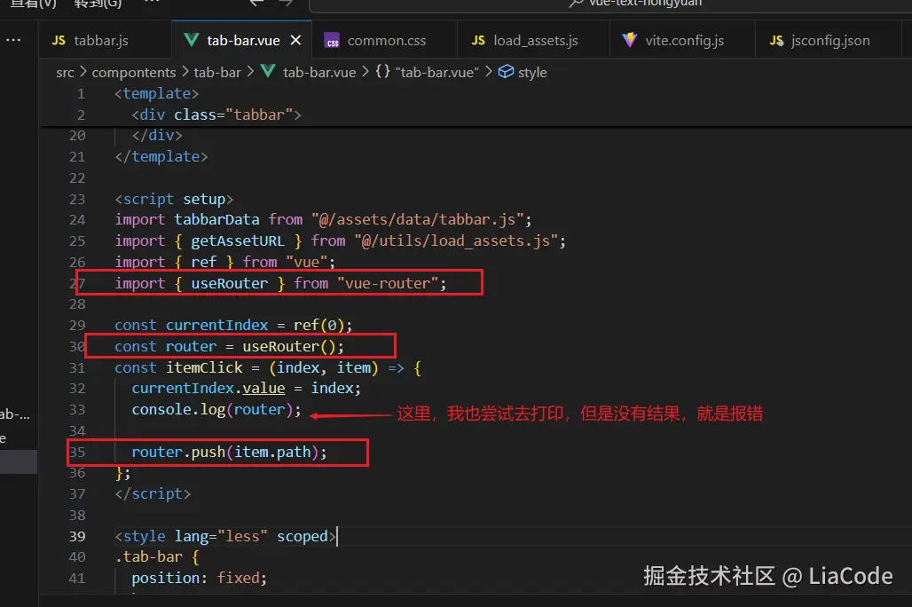The width and height of the screenshot is (912, 607).
Task: Click '"vue-router"' string on line 27
Action: [388, 283]
